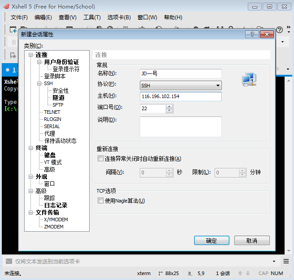The height and width of the screenshot is (280, 294).
Task: Open Xshell help via question mark icon
Action: [279, 30]
